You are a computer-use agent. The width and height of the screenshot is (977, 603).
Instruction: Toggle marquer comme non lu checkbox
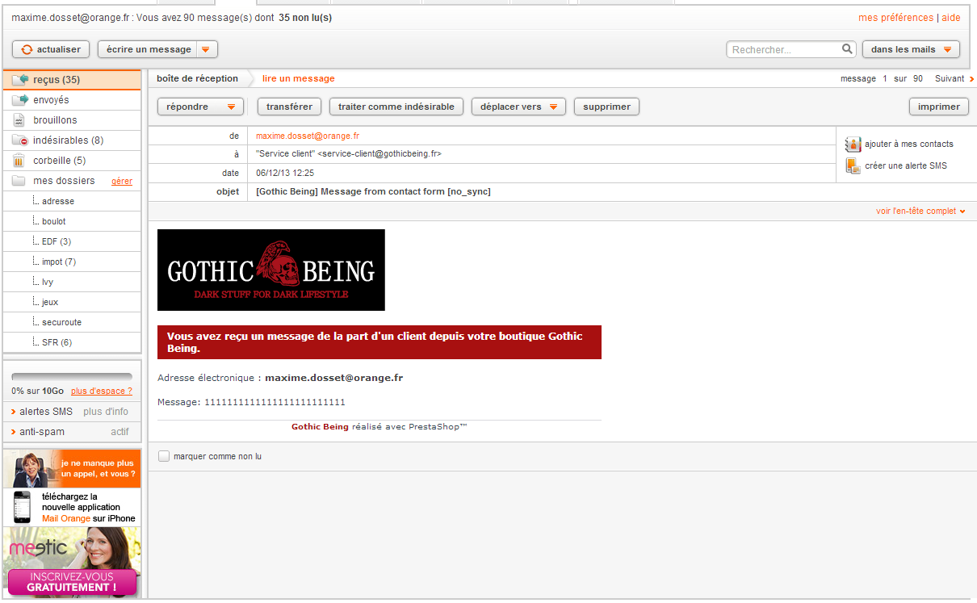coord(164,456)
